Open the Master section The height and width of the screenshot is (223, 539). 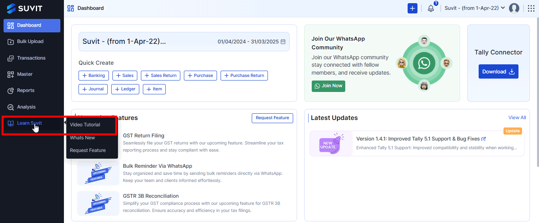32,74
